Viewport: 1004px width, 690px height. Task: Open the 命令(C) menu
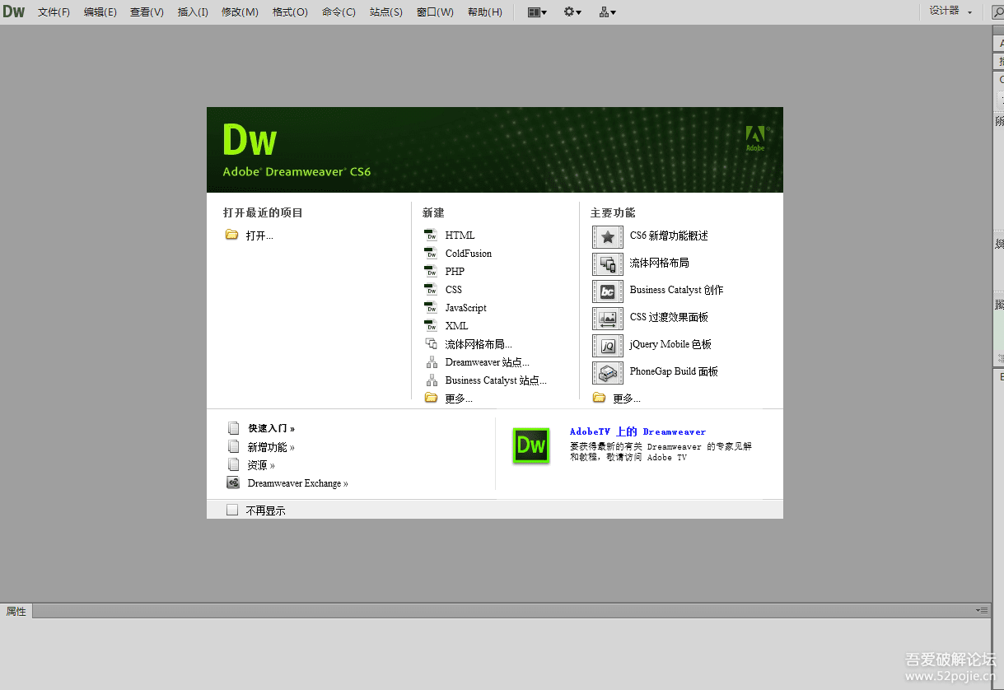[339, 12]
